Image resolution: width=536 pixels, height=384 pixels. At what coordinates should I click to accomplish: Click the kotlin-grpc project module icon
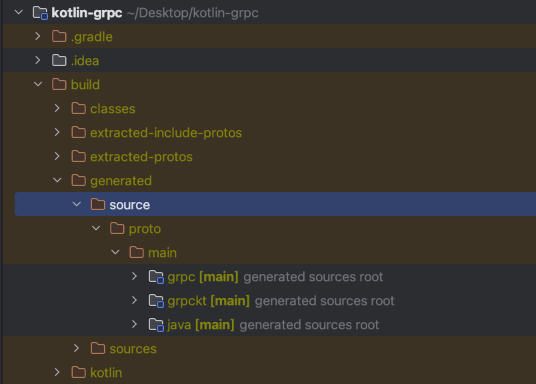click(x=40, y=12)
